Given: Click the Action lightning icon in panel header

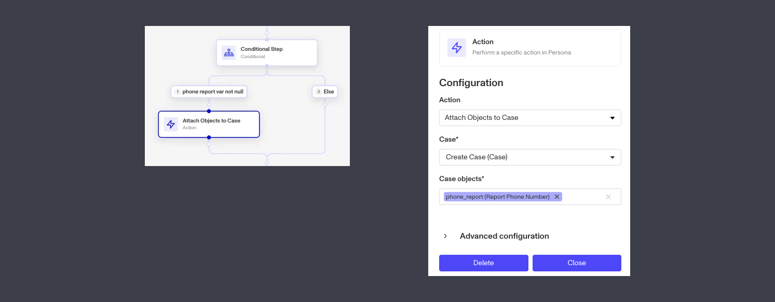Looking at the screenshot, I should (457, 48).
